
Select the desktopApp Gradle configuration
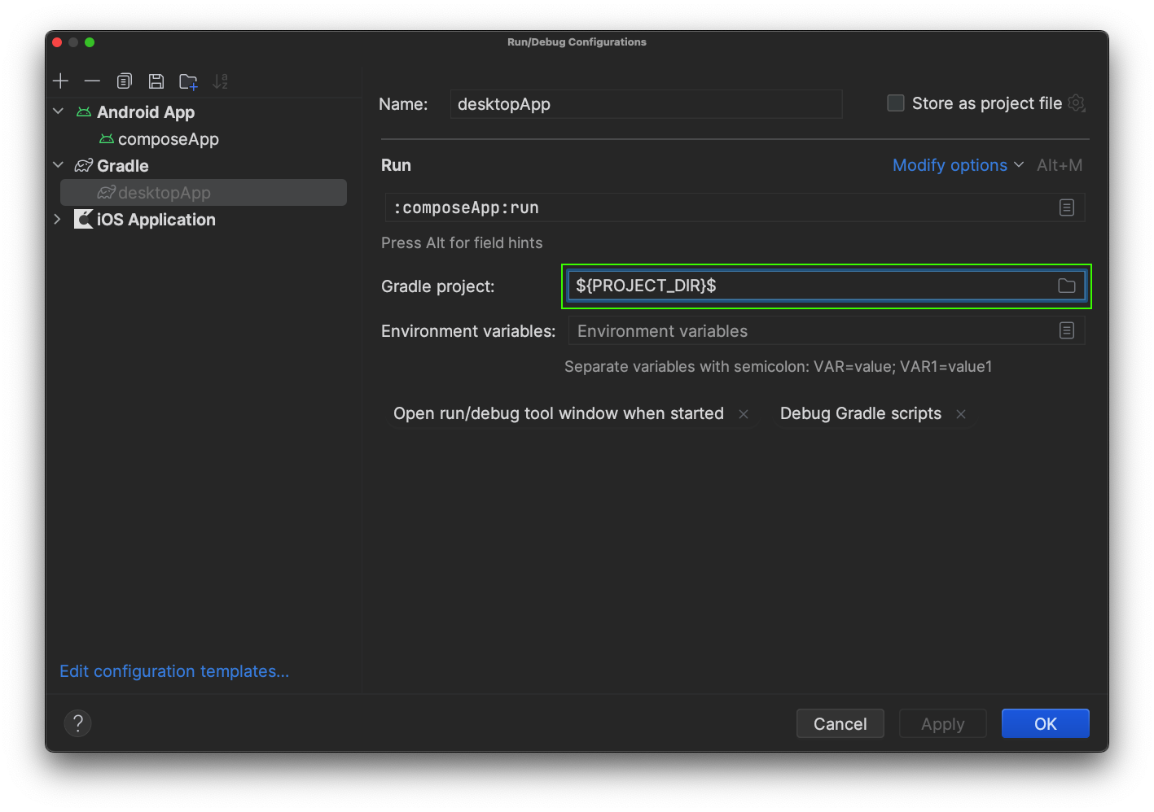(x=204, y=193)
